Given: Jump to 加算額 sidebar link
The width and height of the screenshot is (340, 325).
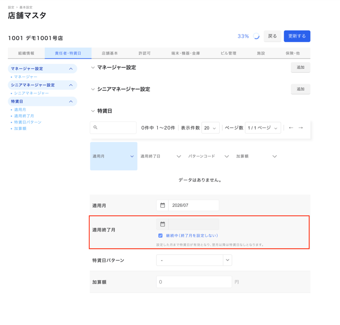Looking at the screenshot, I should coord(20,128).
